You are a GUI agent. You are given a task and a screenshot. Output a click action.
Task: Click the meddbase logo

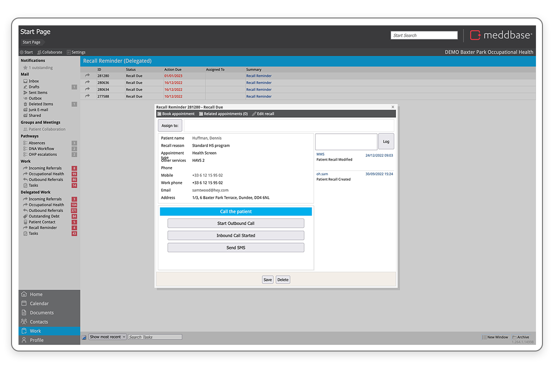[x=501, y=35]
